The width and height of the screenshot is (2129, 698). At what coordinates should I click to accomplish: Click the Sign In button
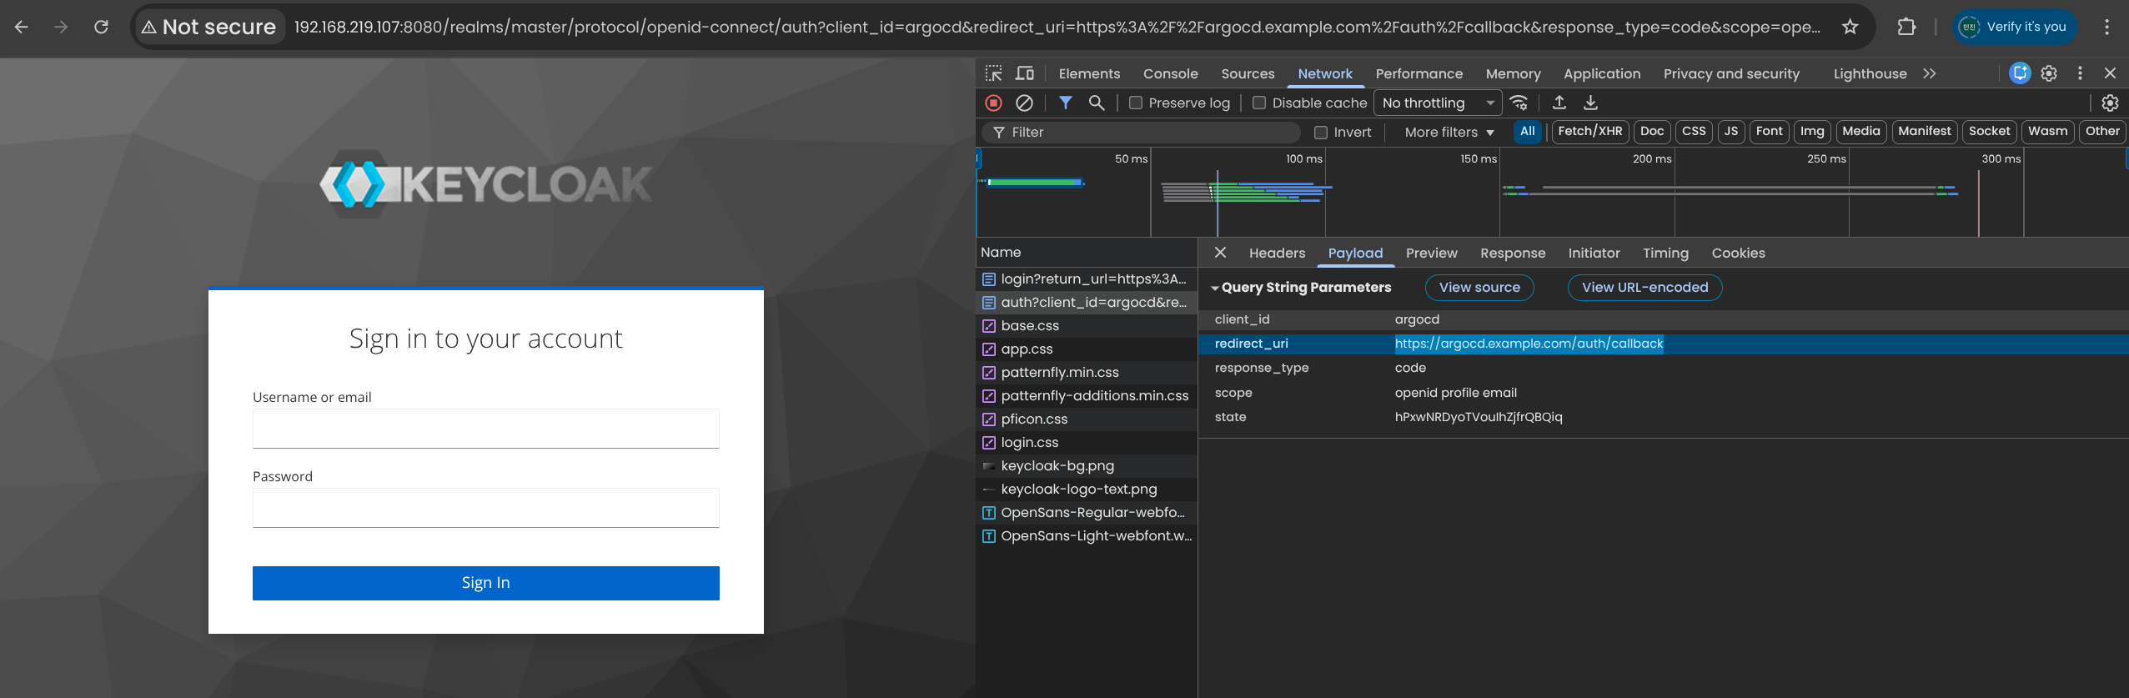(x=485, y=583)
